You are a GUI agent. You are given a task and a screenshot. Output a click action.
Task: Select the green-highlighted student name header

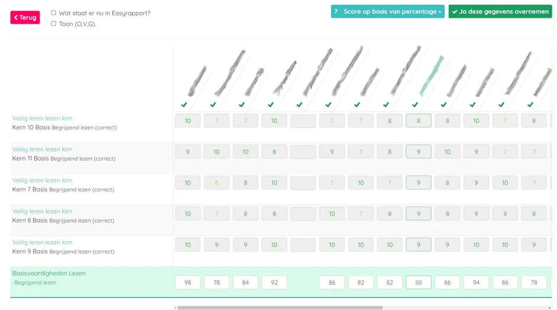click(x=432, y=75)
